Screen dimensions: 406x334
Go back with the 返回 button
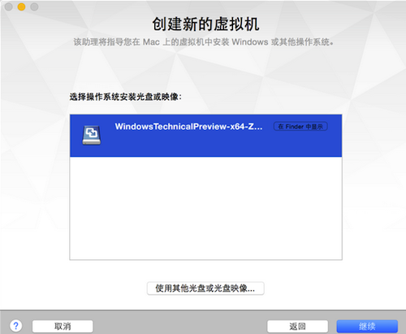tap(297, 326)
